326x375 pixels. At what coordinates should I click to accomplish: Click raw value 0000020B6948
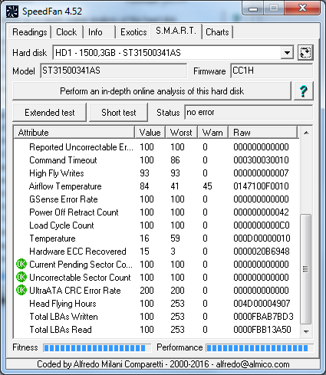coord(262,252)
